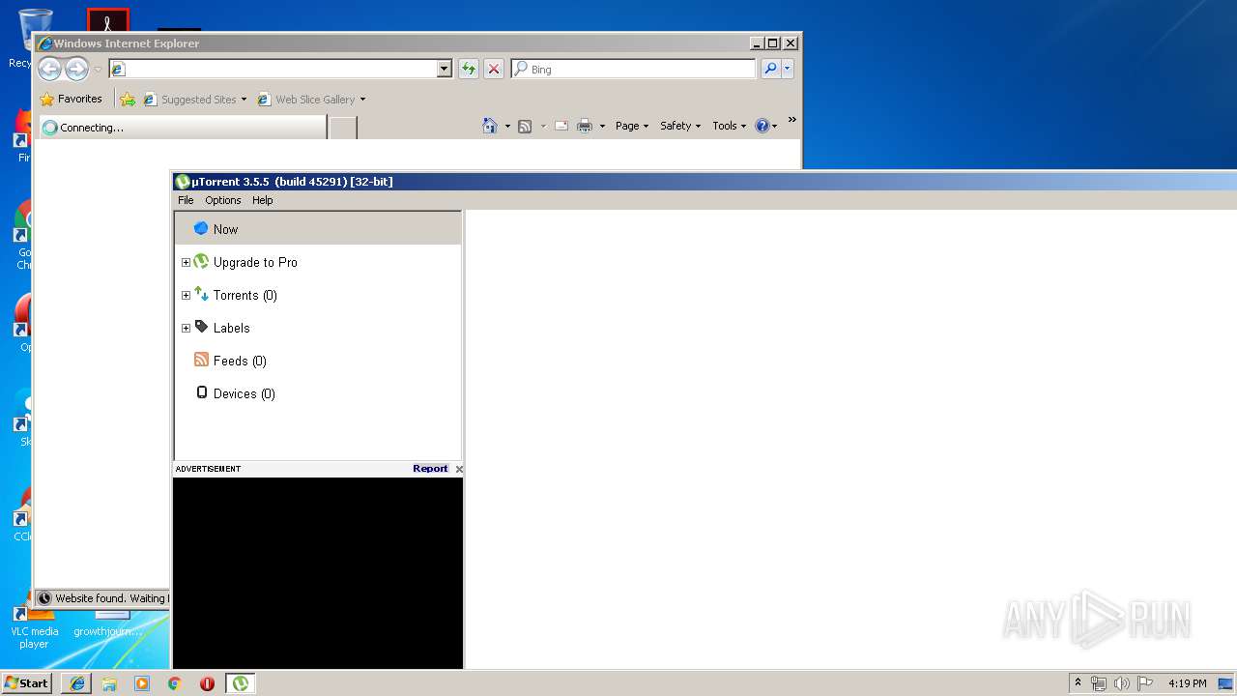Click the Torrents up-down arrows icon
The width and height of the screenshot is (1237, 696).
point(201,294)
